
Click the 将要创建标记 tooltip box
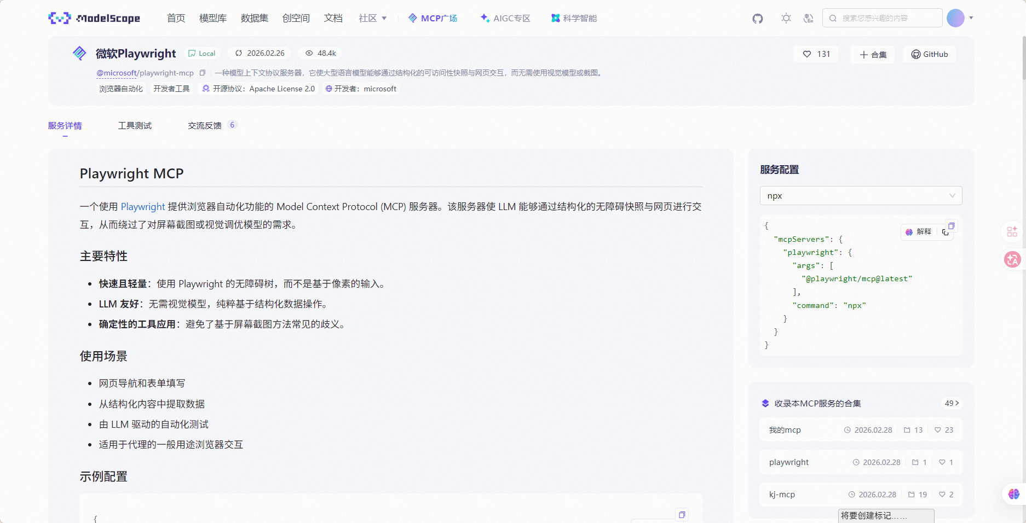[886, 516]
